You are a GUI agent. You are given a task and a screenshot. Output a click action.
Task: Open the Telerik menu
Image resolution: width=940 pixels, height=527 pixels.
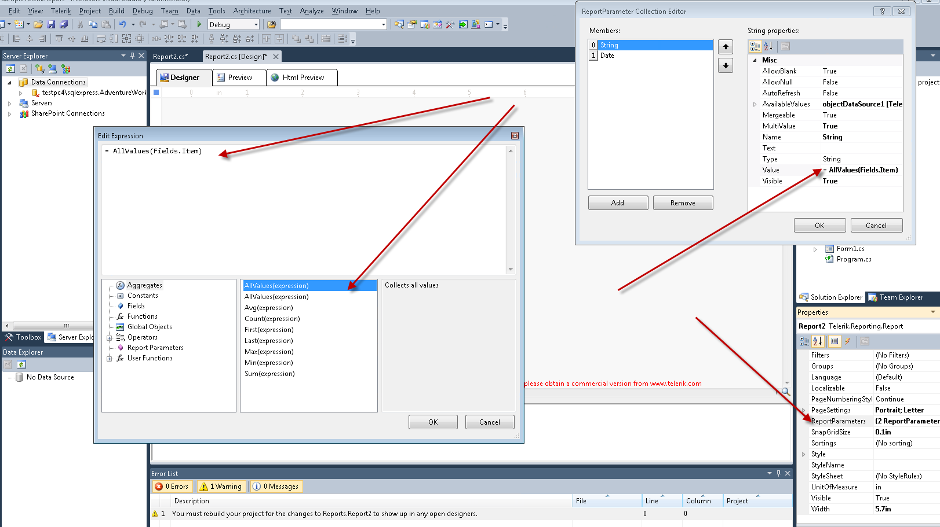tap(61, 11)
